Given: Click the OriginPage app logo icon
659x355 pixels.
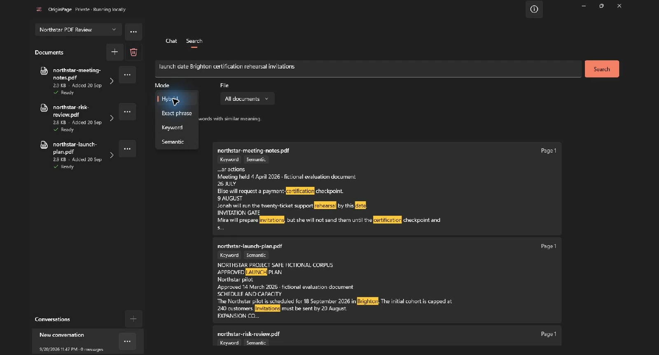Looking at the screenshot, I should pos(39,9).
